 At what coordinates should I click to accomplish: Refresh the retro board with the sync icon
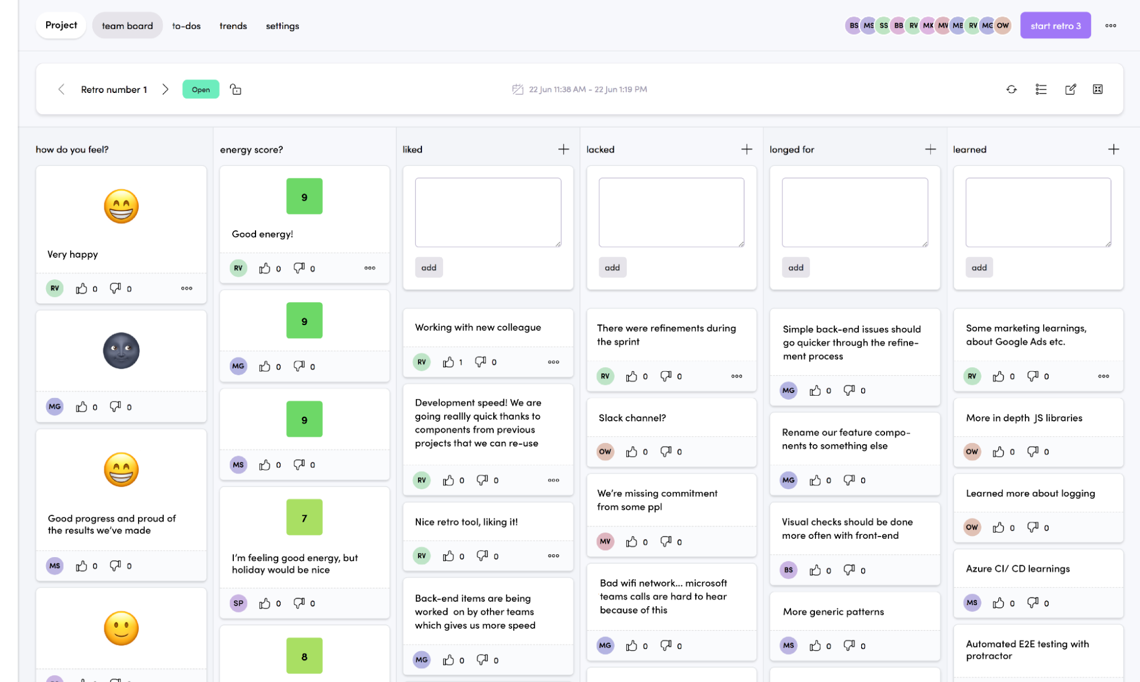(x=1012, y=89)
